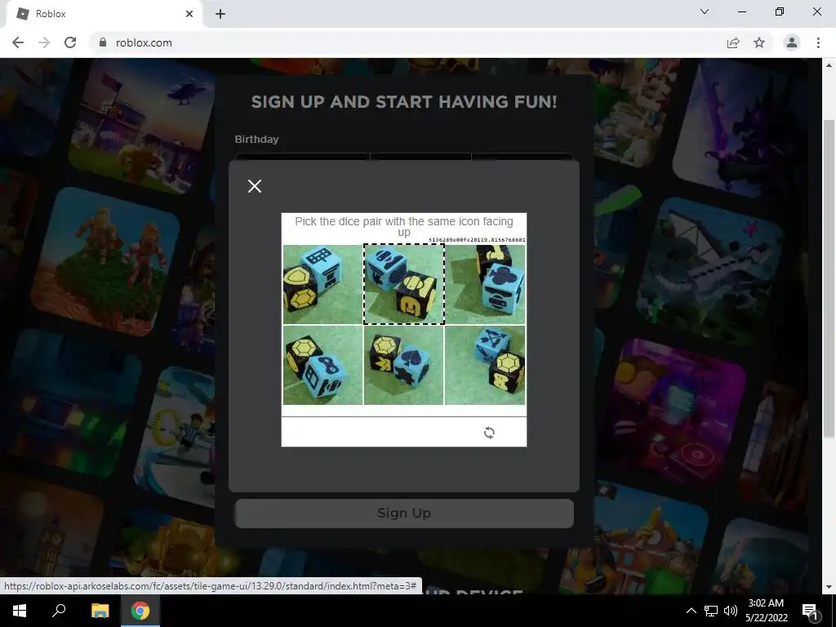Click the page scrollbar down arrow
This screenshot has height=627, width=836.
coord(829,587)
